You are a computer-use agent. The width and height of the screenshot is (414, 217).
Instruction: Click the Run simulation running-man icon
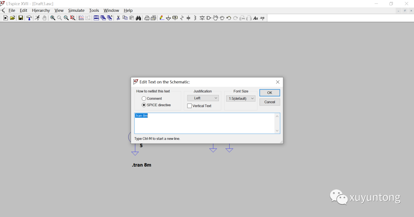coord(38,18)
